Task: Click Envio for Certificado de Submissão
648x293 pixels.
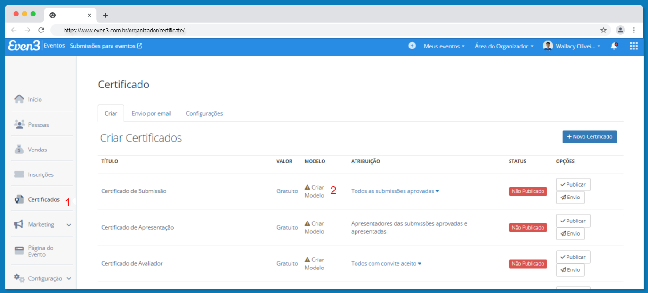Action: [570, 198]
